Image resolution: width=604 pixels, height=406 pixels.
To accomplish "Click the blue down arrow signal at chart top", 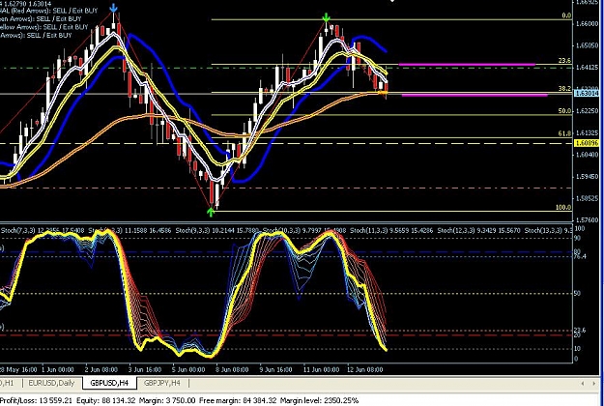I will pos(113,8).
